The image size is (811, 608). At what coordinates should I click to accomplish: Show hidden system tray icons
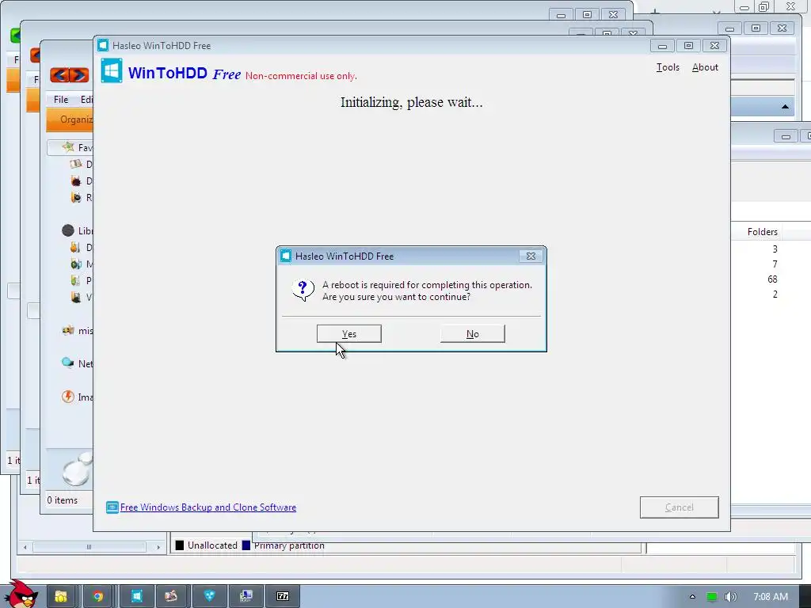[x=692, y=597]
